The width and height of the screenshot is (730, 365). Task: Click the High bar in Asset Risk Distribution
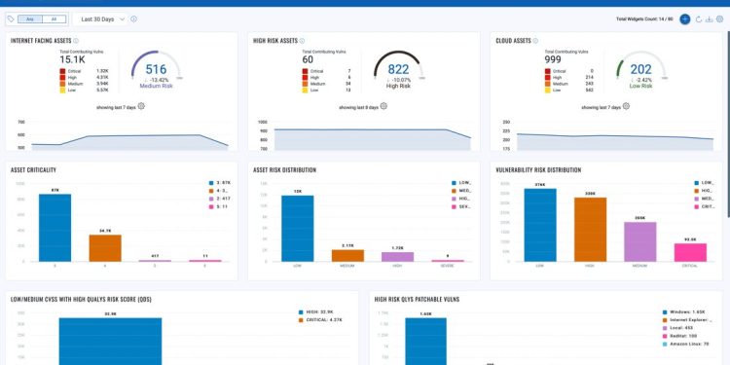397,257
